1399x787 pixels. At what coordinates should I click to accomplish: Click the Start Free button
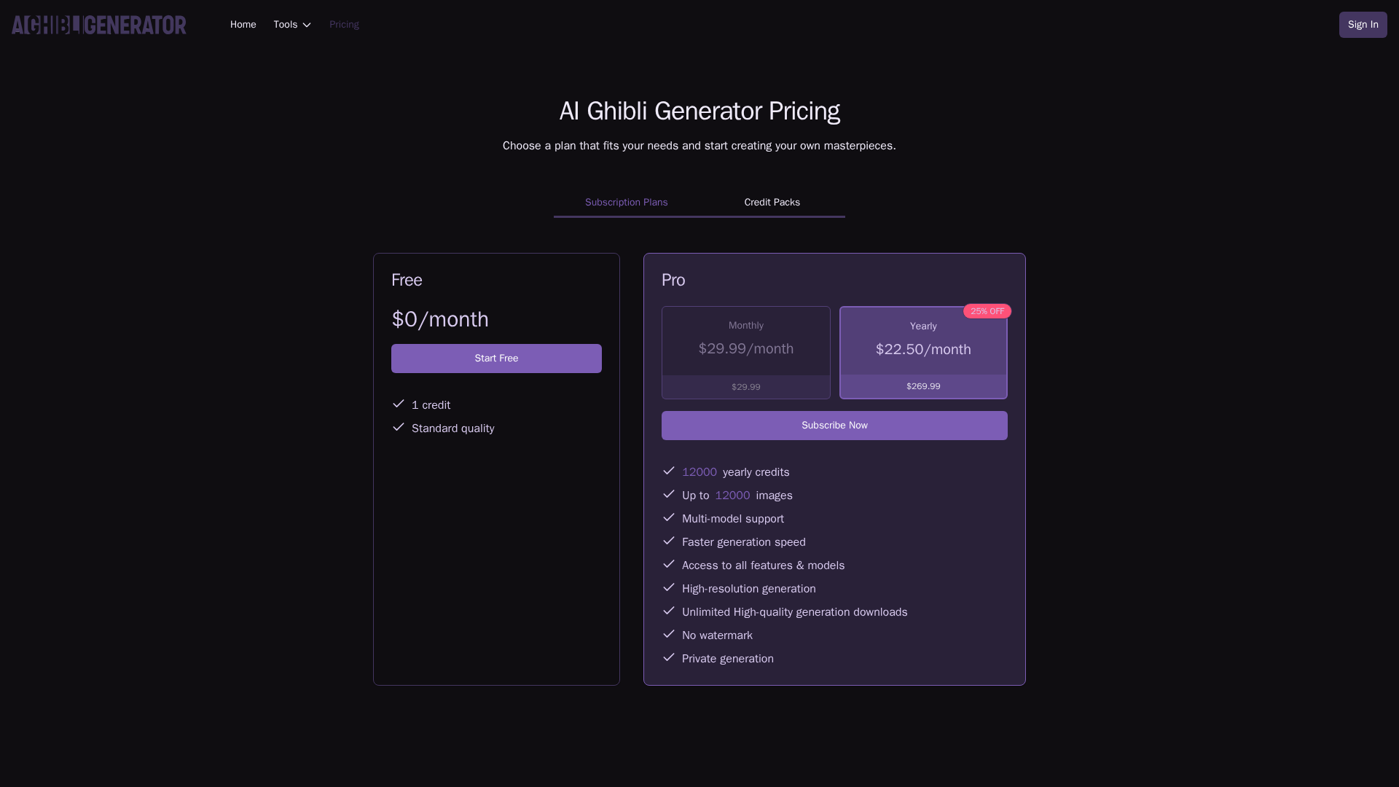tap(496, 359)
